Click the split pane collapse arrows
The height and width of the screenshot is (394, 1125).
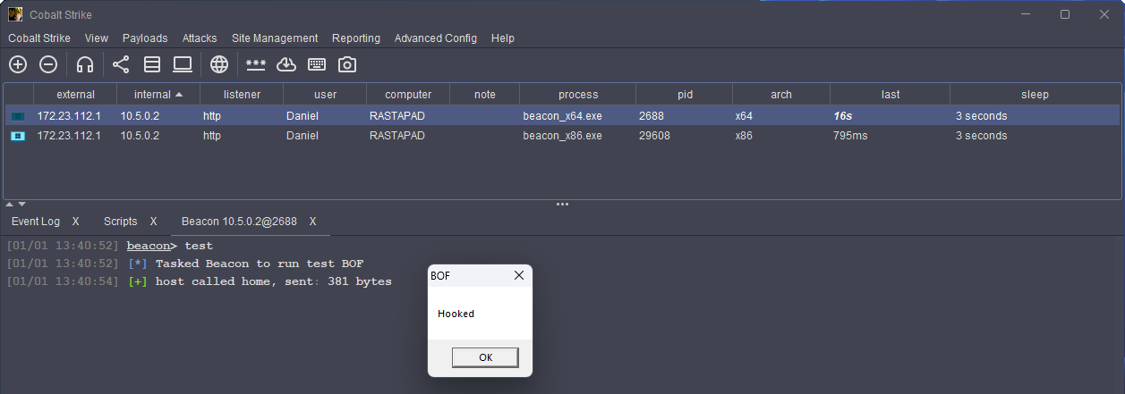point(16,205)
